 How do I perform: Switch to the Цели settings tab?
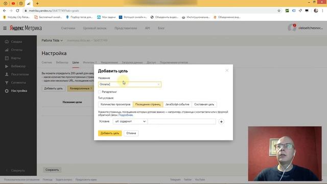(x=76, y=62)
